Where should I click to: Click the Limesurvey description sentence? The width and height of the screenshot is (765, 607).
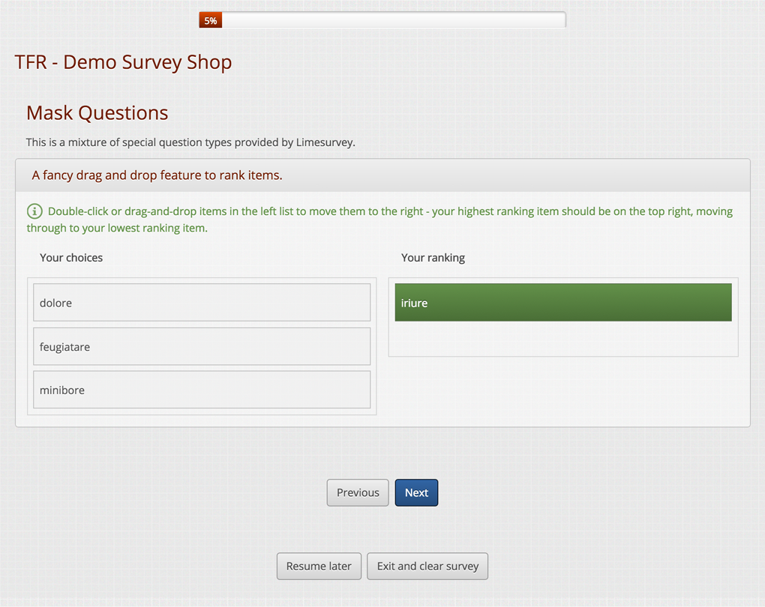point(190,142)
